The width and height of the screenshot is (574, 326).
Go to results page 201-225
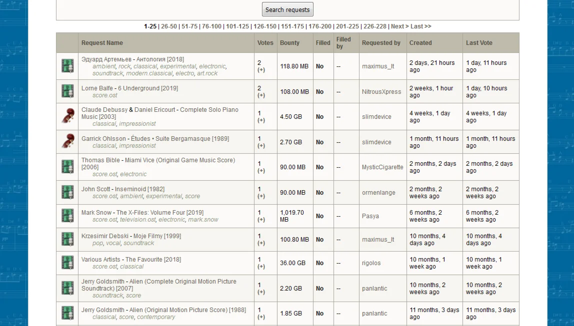pyautogui.click(x=347, y=26)
